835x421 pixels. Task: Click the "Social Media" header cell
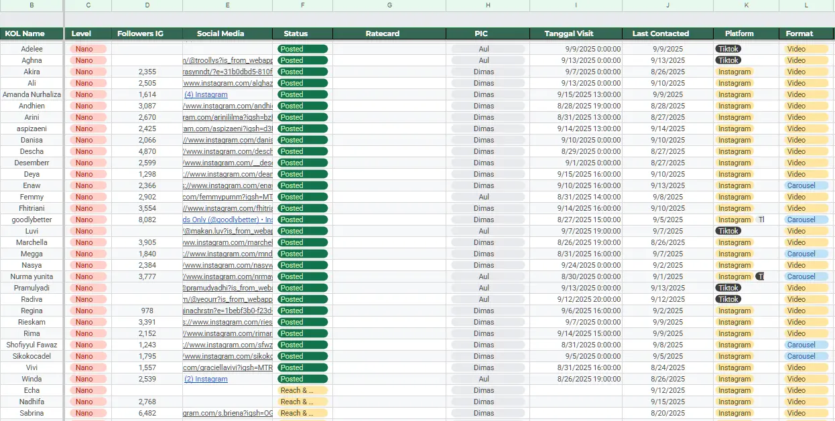tap(228, 33)
